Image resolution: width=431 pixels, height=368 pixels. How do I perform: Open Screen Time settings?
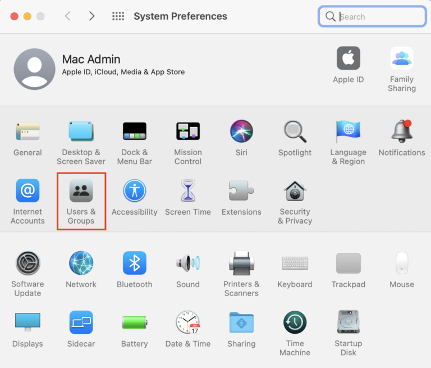tap(188, 192)
